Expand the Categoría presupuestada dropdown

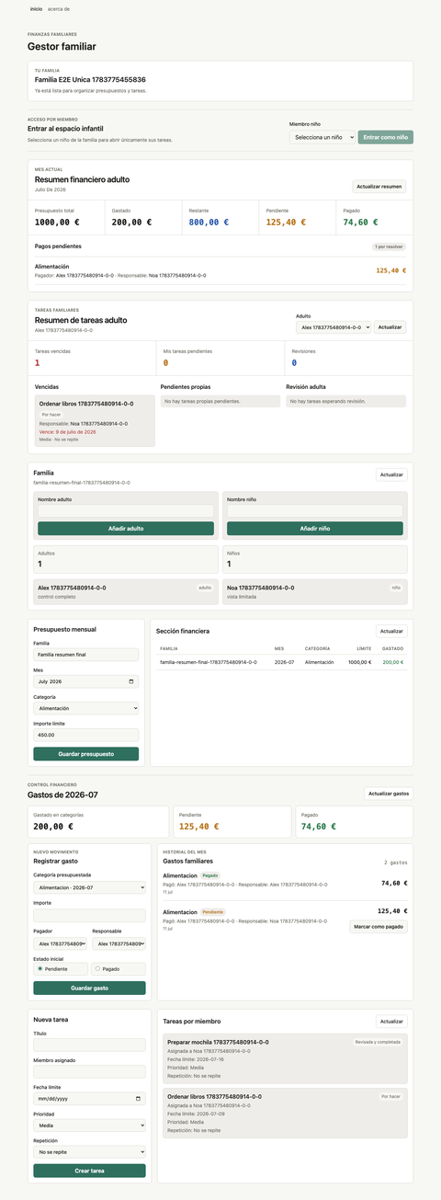89,887
